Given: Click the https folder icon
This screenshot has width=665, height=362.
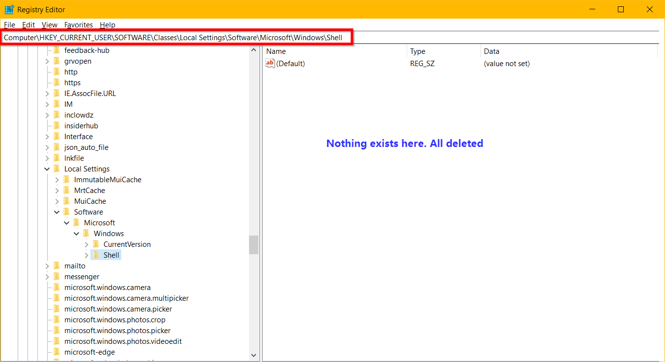Looking at the screenshot, I should 57,83.
